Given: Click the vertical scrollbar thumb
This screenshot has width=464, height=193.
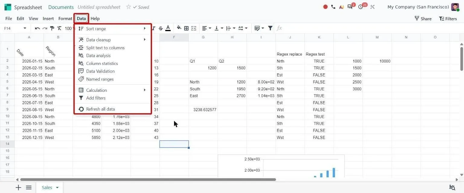Looking at the screenshot, I should (462, 59).
